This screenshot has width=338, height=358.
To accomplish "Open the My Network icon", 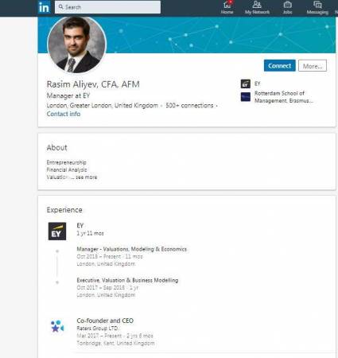I will 257,5.
